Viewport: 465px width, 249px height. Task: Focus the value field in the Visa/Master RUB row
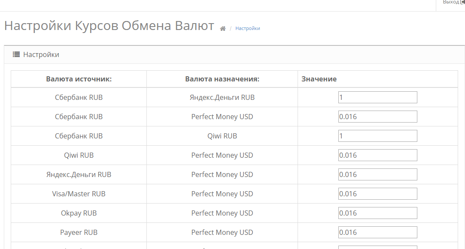pos(377,194)
